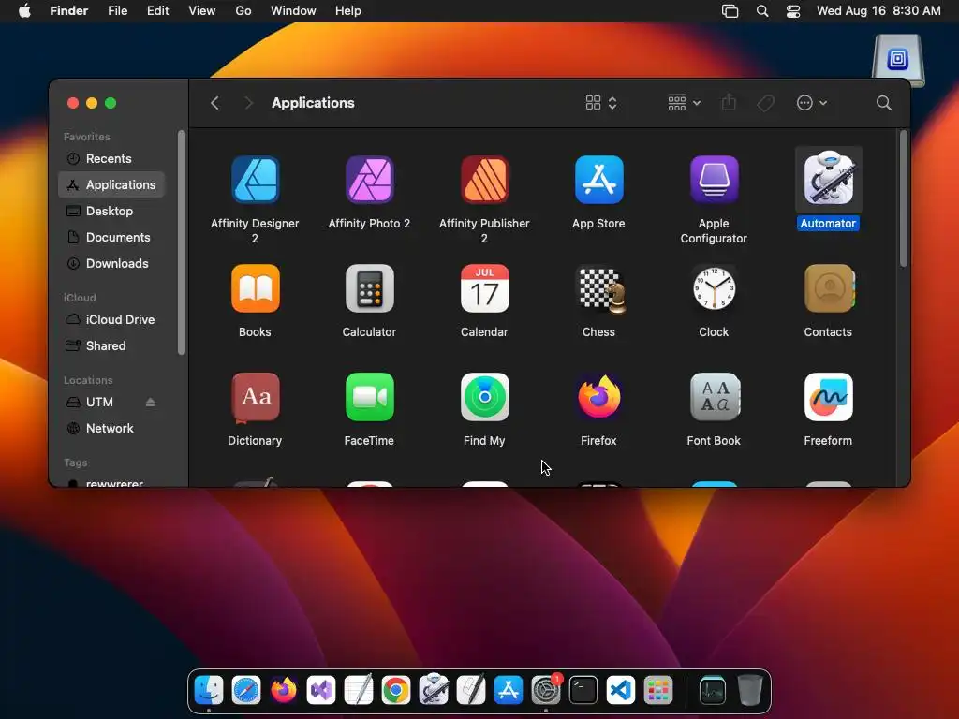Select the Calendar app icon
The image size is (959, 719).
(x=484, y=288)
